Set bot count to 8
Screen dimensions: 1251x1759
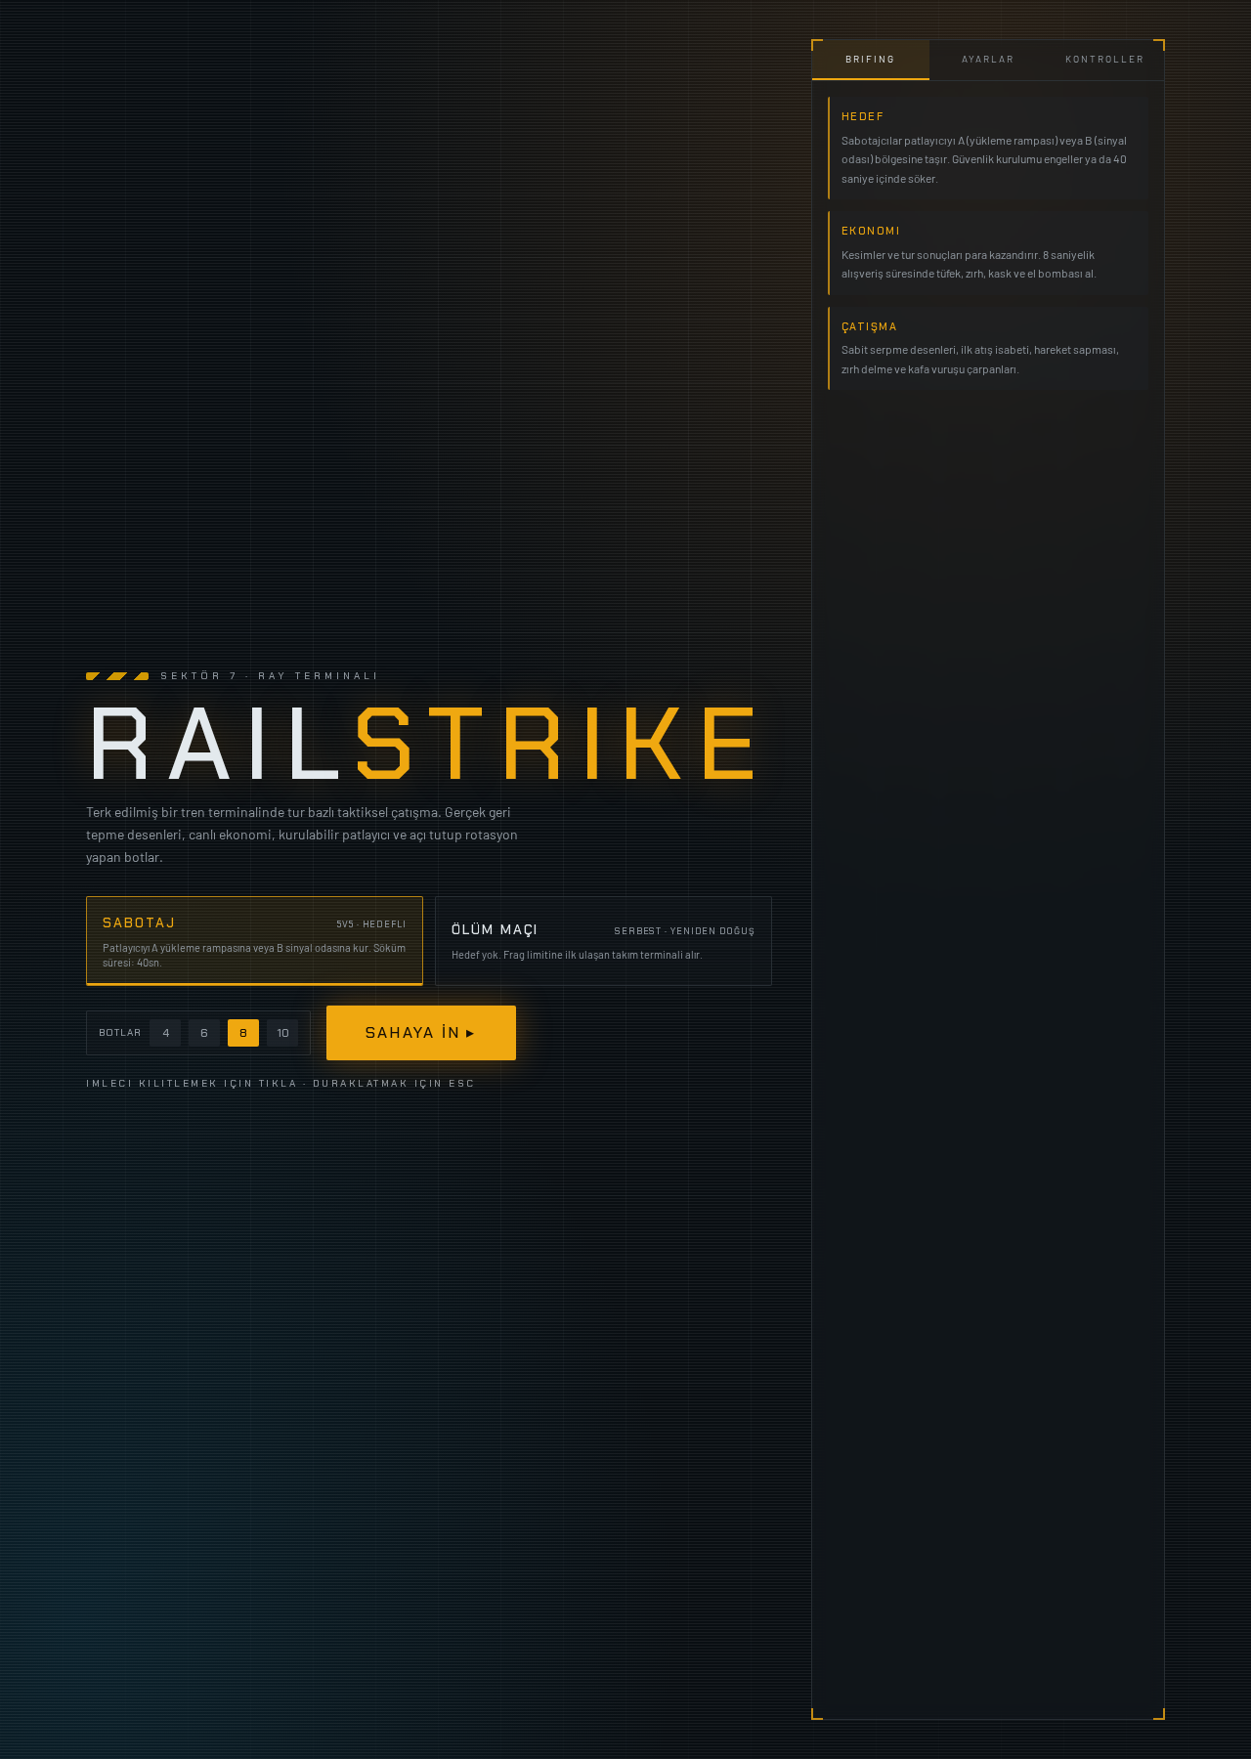(243, 1033)
